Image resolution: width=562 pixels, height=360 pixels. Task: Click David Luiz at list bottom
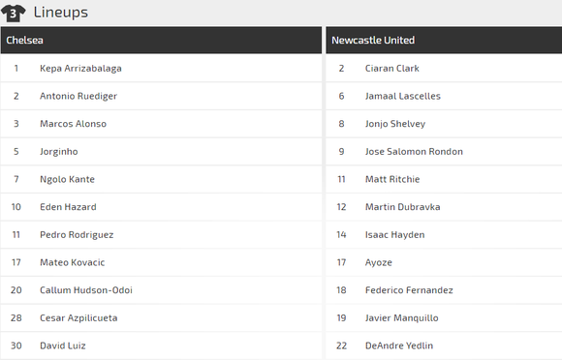[x=63, y=345]
